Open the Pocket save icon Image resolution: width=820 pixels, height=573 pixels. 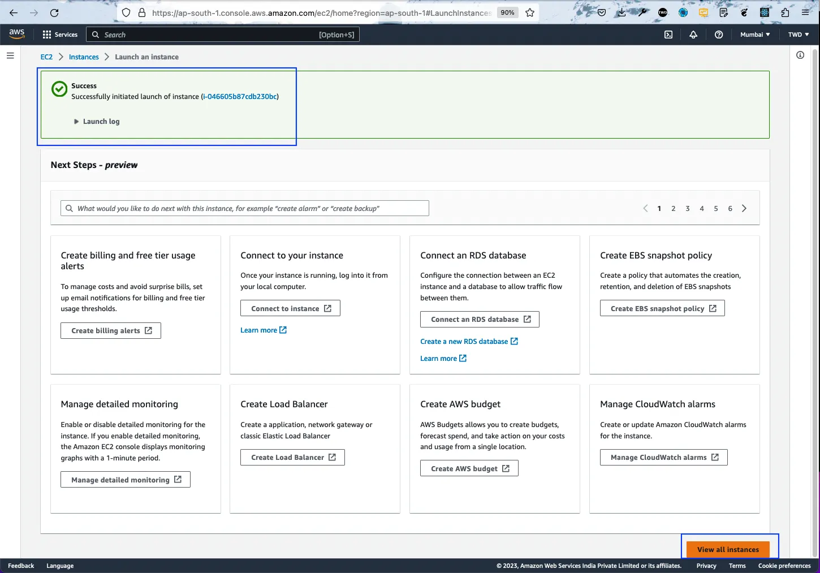point(602,12)
